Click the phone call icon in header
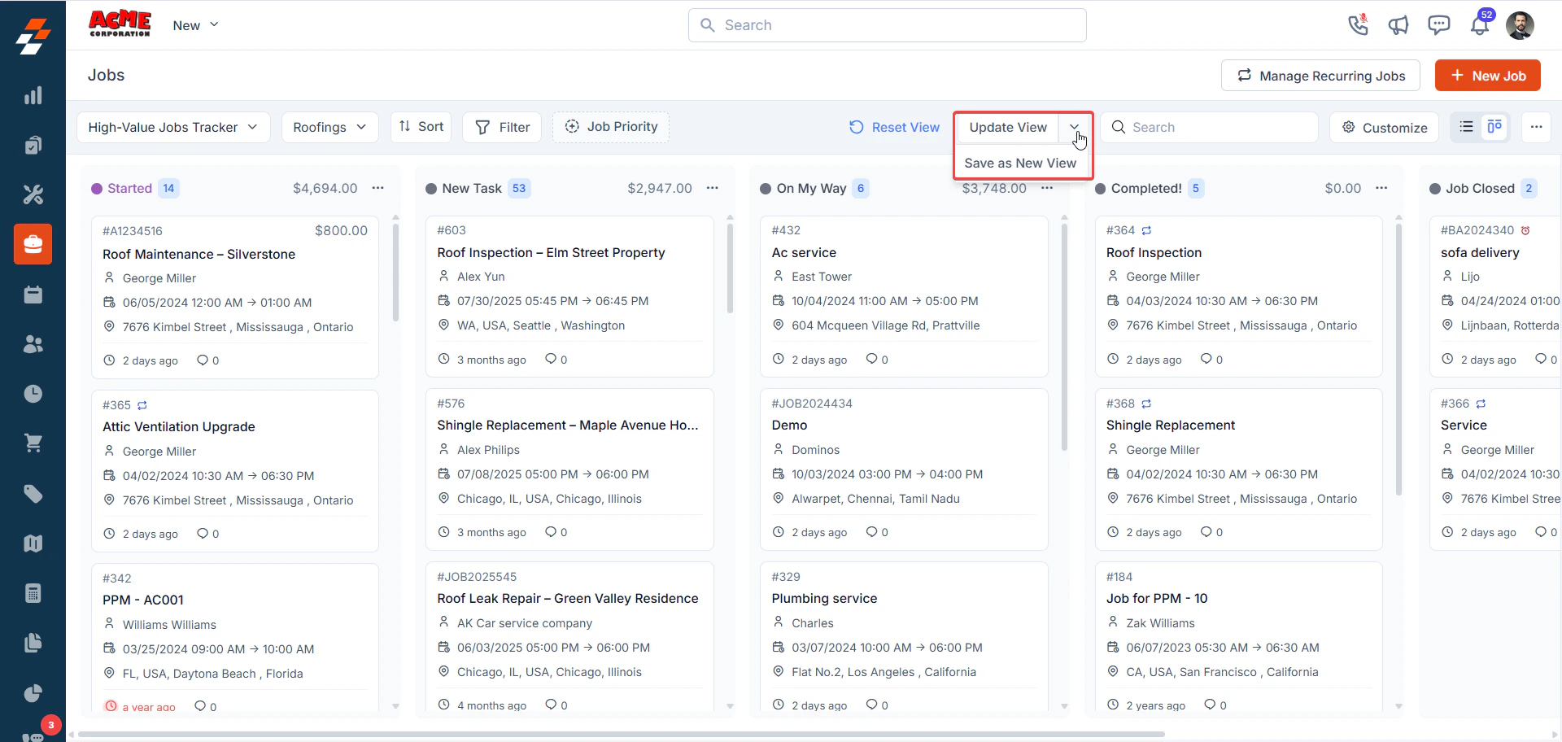 (1358, 24)
